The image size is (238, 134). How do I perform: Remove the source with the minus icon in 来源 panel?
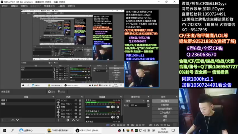click(x=63, y=120)
